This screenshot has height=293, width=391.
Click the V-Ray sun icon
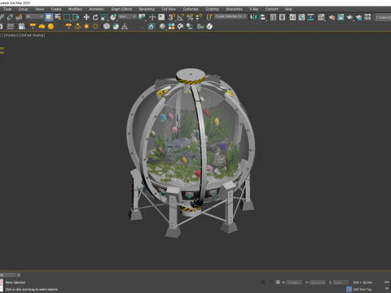point(86,26)
